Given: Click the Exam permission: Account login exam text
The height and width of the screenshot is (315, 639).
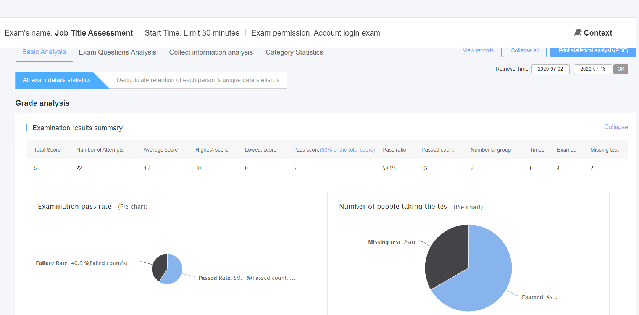Looking at the screenshot, I should (316, 33).
